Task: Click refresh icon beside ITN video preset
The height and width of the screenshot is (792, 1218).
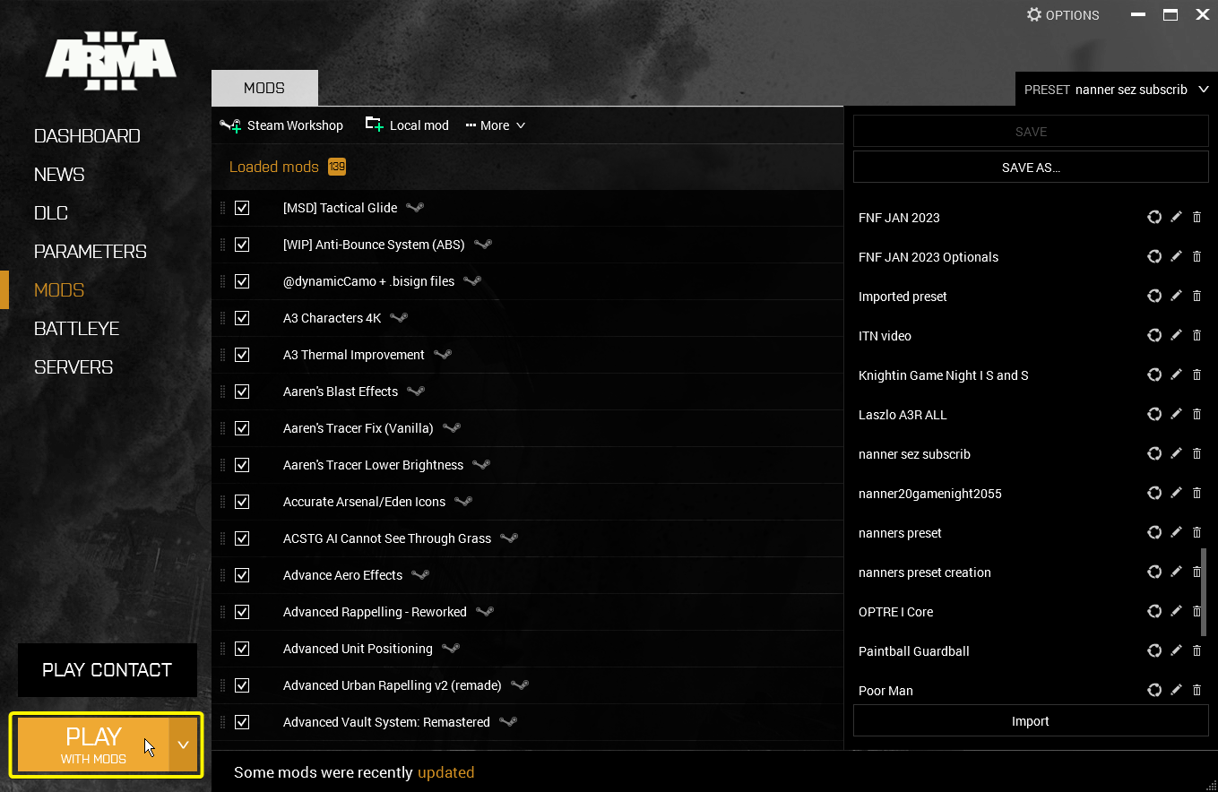Action: click(1154, 335)
